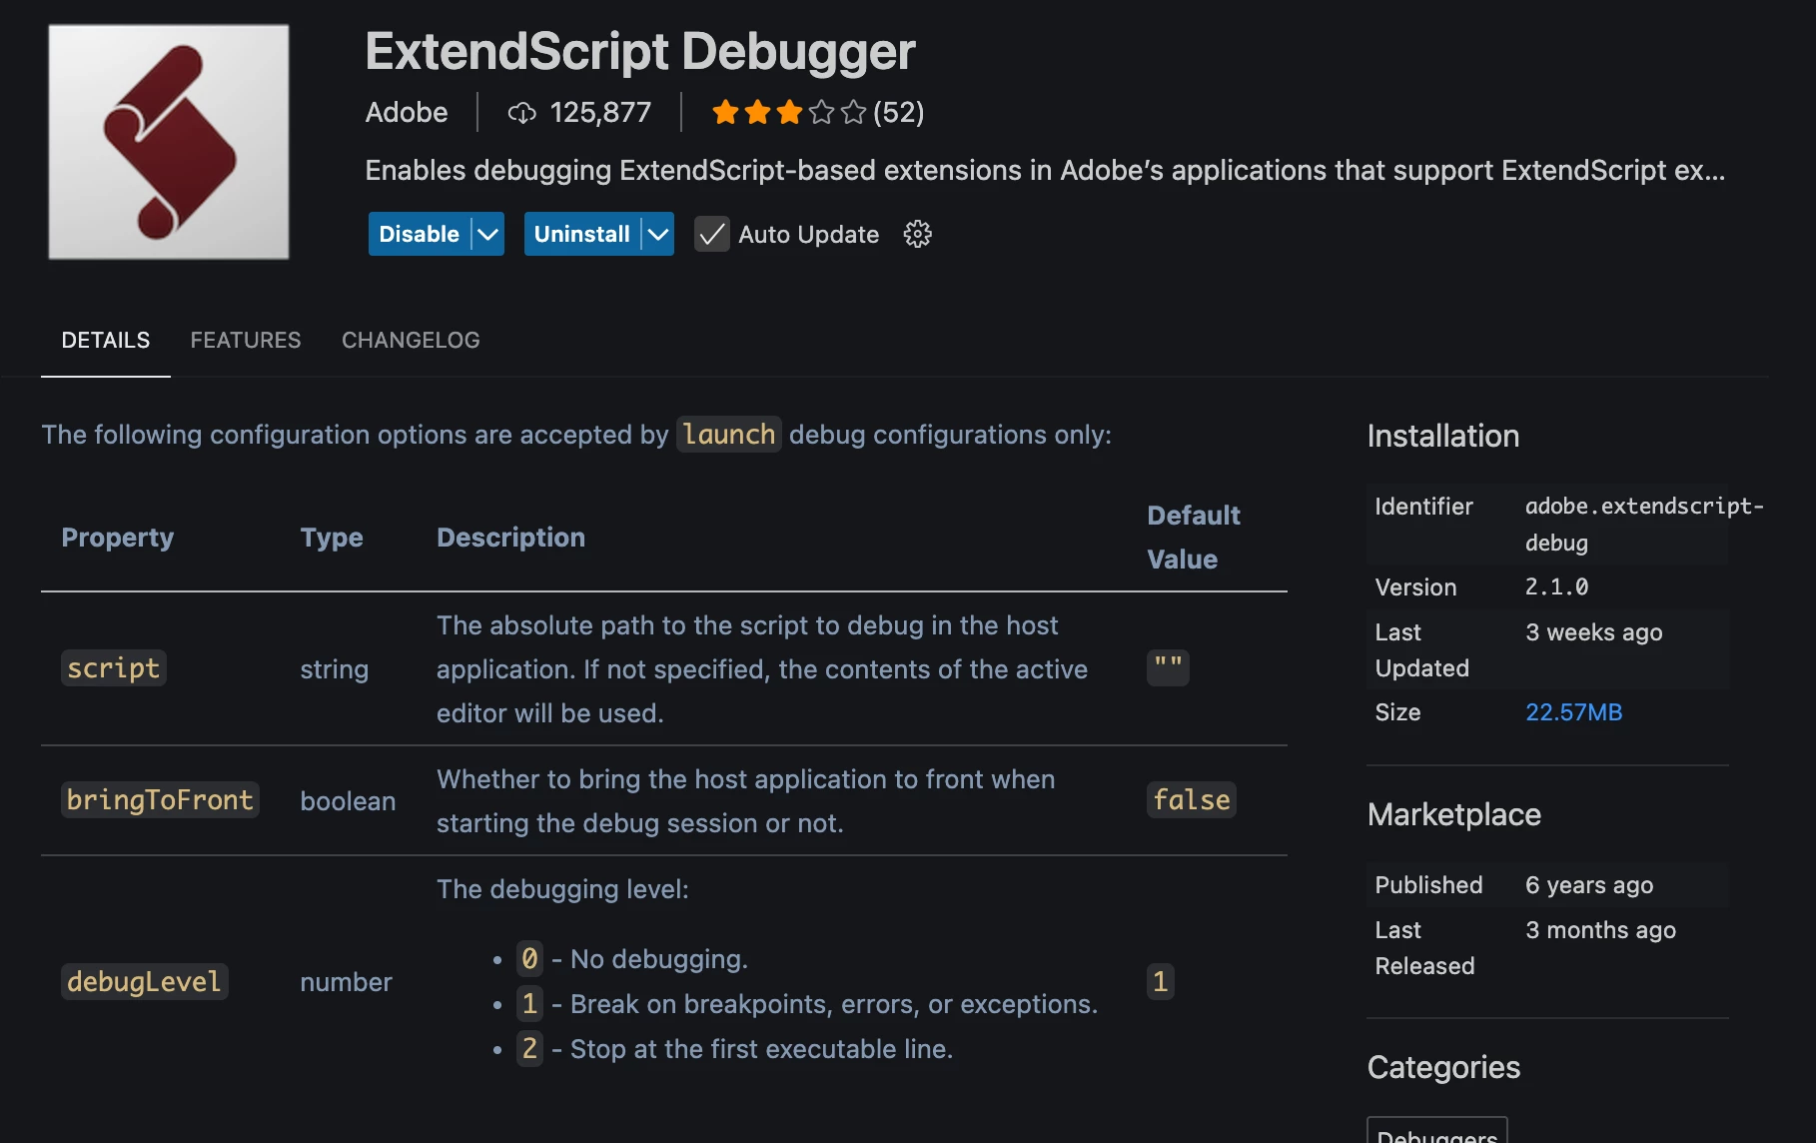
Task: Click the 'bringToFront' property cell
Action: tap(160, 799)
